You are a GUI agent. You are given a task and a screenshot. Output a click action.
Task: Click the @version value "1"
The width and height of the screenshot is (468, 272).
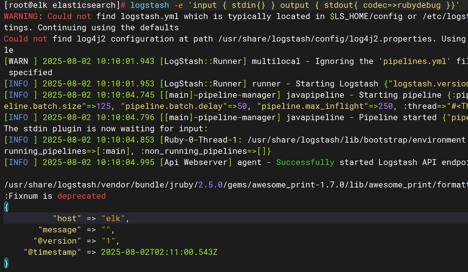109,241
